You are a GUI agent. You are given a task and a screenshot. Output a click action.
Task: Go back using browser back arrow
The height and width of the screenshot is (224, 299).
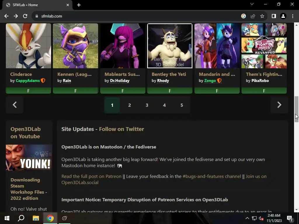pyautogui.click(x=6, y=16)
